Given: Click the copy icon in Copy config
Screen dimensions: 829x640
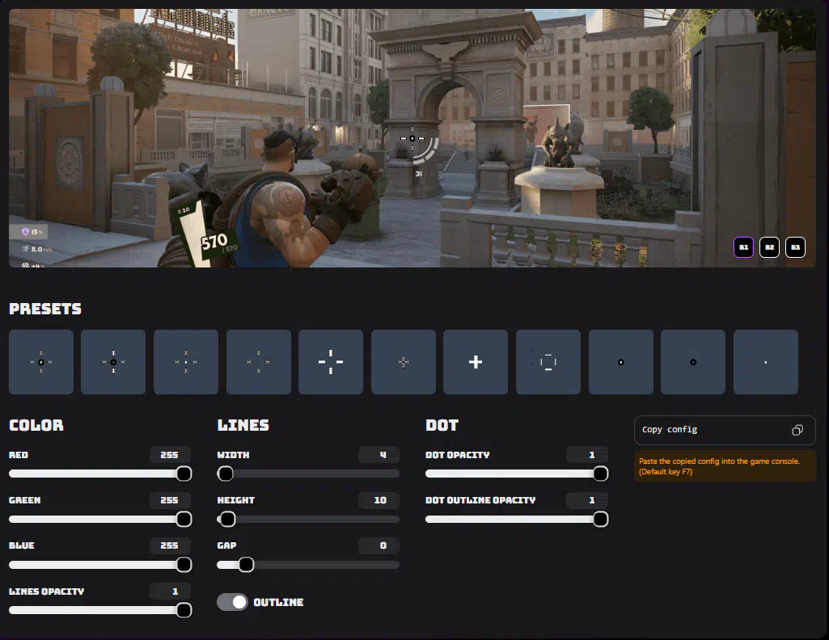Looking at the screenshot, I should [x=797, y=430].
